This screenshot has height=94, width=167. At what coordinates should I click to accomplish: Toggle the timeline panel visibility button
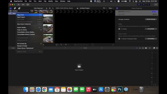click(144, 5)
